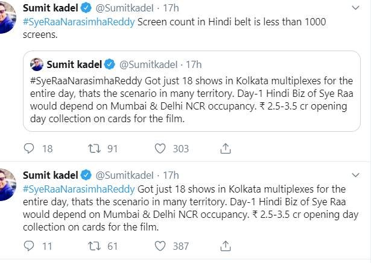Viewport: 371px width, 263px height.
Task: Reply to the second tweet with 11 replies
Action: point(30,246)
